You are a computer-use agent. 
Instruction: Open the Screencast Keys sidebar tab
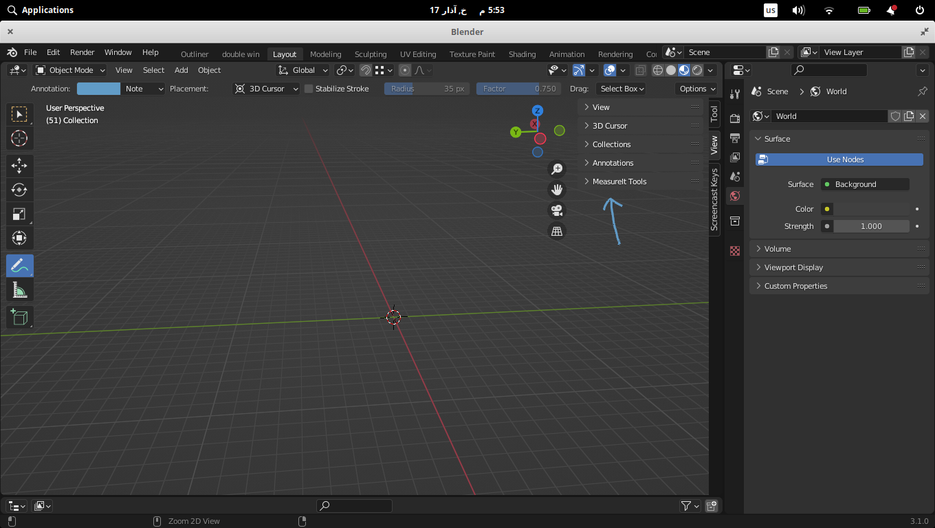point(714,199)
